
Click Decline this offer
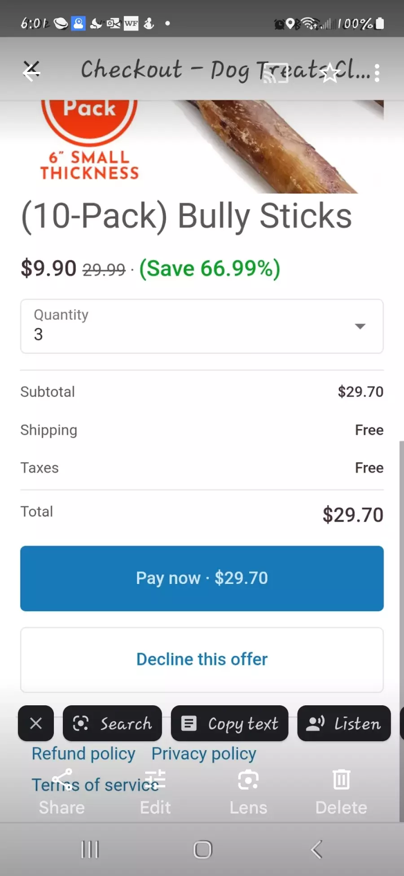[202, 659]
